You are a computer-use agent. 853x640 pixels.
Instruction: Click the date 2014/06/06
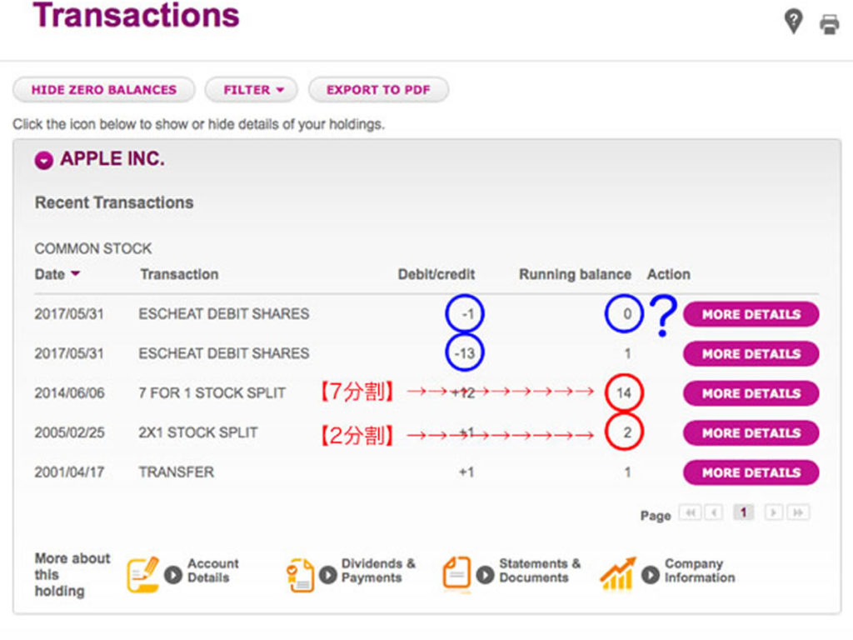[69, 393]
